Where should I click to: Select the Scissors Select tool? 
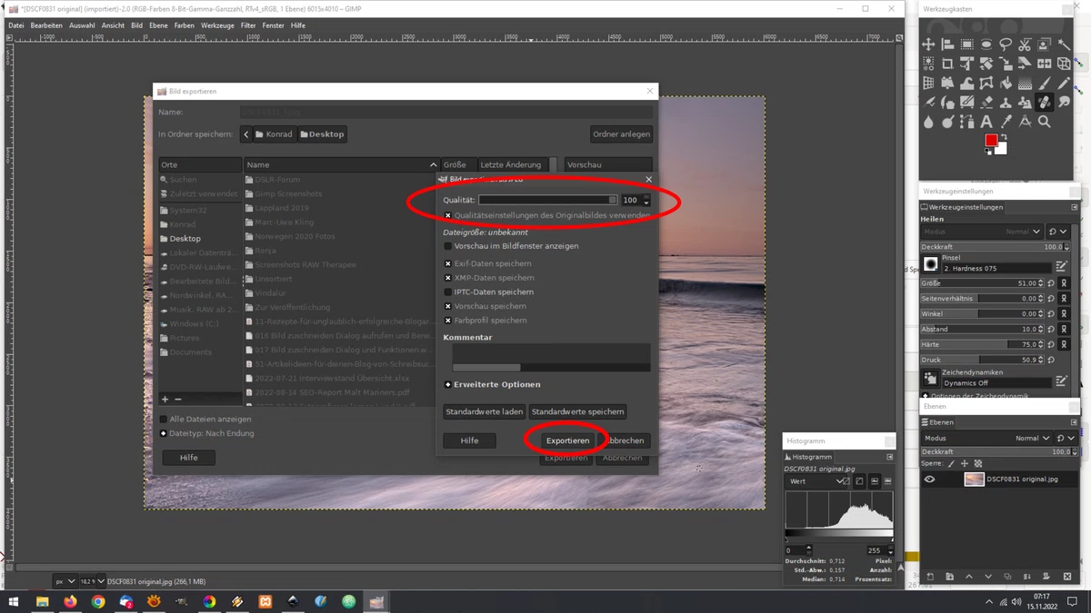1025,44
